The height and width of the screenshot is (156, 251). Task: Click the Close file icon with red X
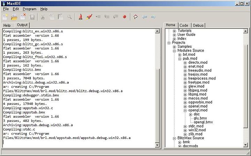pos(23,17)
